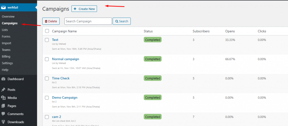Open Billing in weMail menu
This screenshot has width=288, height=126.
6,56
